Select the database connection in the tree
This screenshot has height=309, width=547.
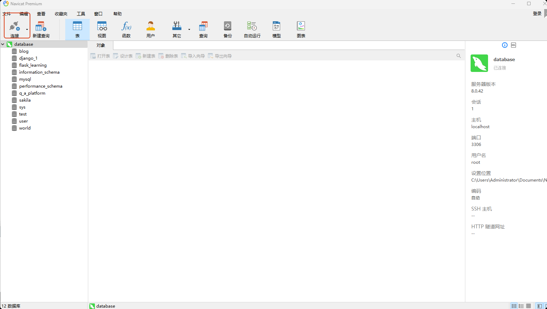click(x=24, y=44)
